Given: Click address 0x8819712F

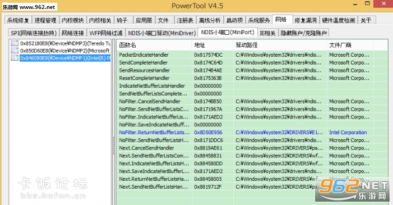Looking at the screenshot, I should point(208,187).
